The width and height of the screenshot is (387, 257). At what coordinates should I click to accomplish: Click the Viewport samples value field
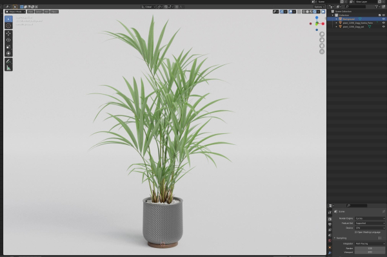pyautogui.click(x=370, y=252)
